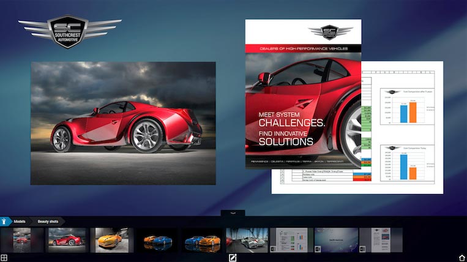
Task: Open the grid view icon in bottom-left corner
Action: pyautogui.click(x=4, y=258)
